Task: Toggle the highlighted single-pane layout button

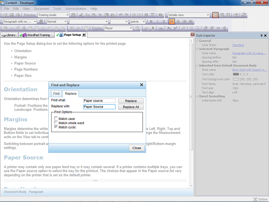Action: tap(215, 15)
